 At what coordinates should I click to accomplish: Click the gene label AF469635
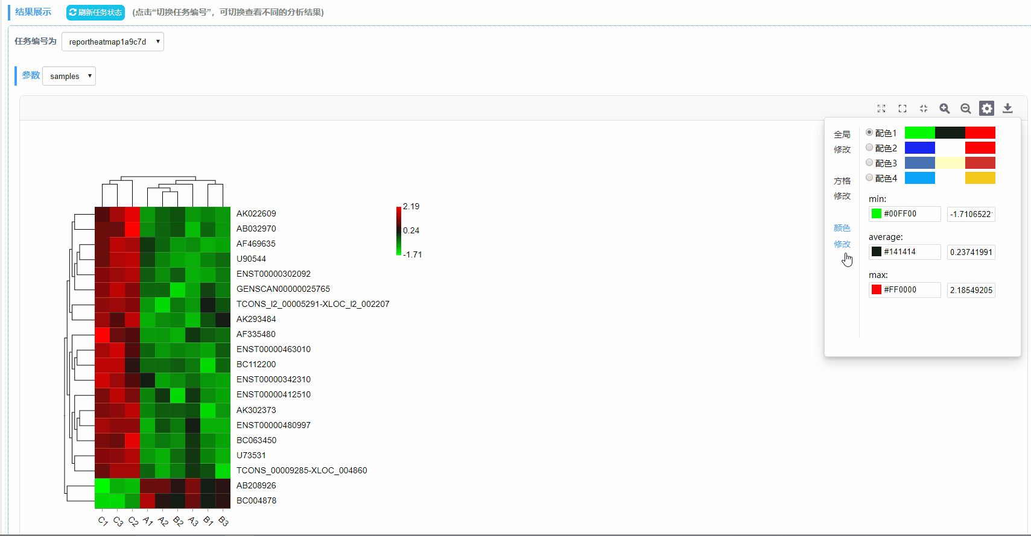(x=256, y=244)
